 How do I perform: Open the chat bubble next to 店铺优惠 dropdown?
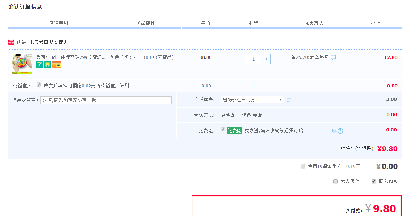(x=289, y=100)
